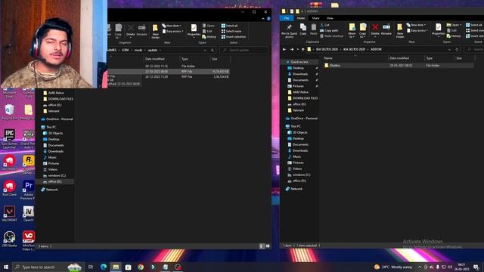Click Forward arrow in ADDON window

pos(292,49)
